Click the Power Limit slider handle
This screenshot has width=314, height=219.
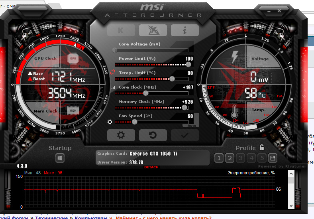pos(188,64)
